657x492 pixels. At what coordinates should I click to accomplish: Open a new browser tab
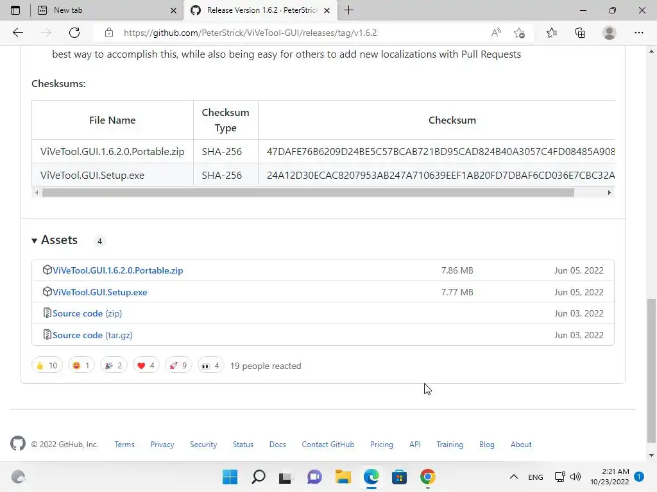click(348, 10)
